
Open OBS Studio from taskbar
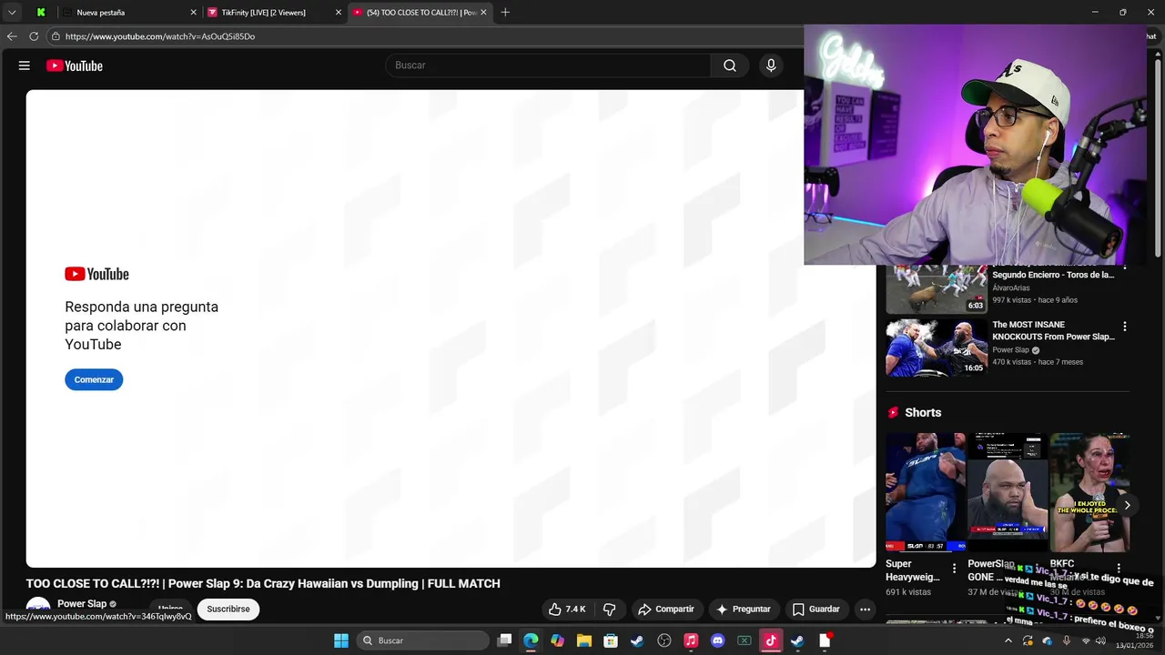coord(664,640)
